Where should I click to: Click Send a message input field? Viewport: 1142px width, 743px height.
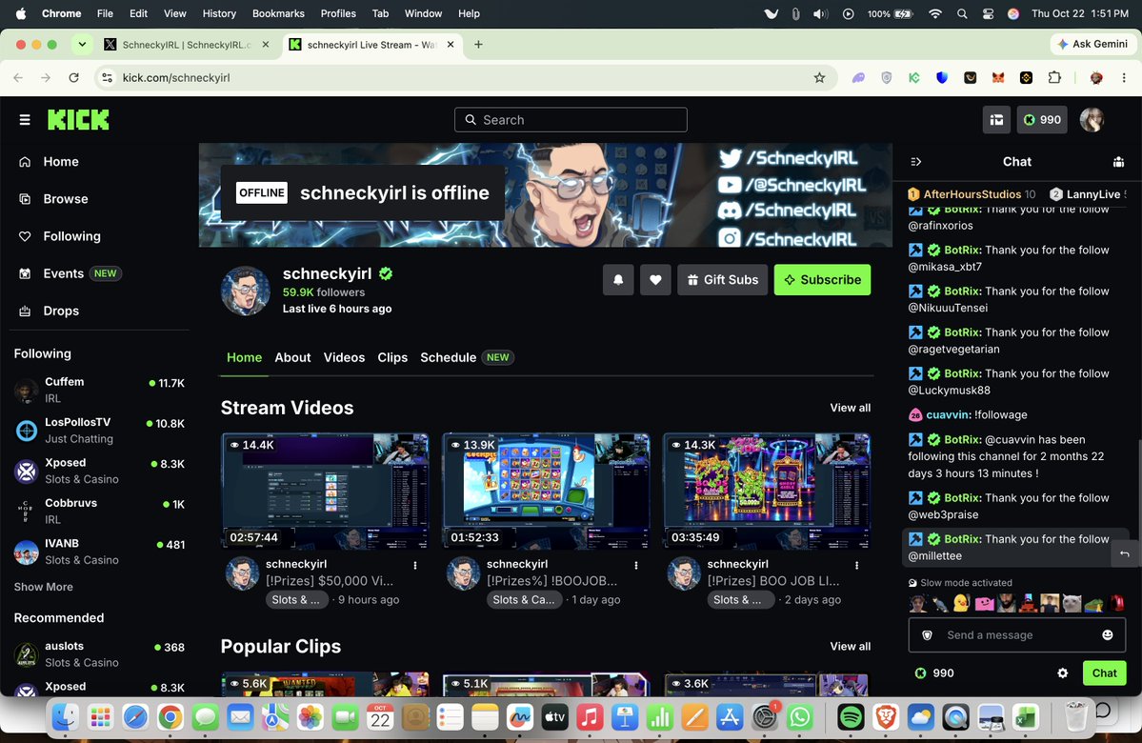click(1016, 635)
